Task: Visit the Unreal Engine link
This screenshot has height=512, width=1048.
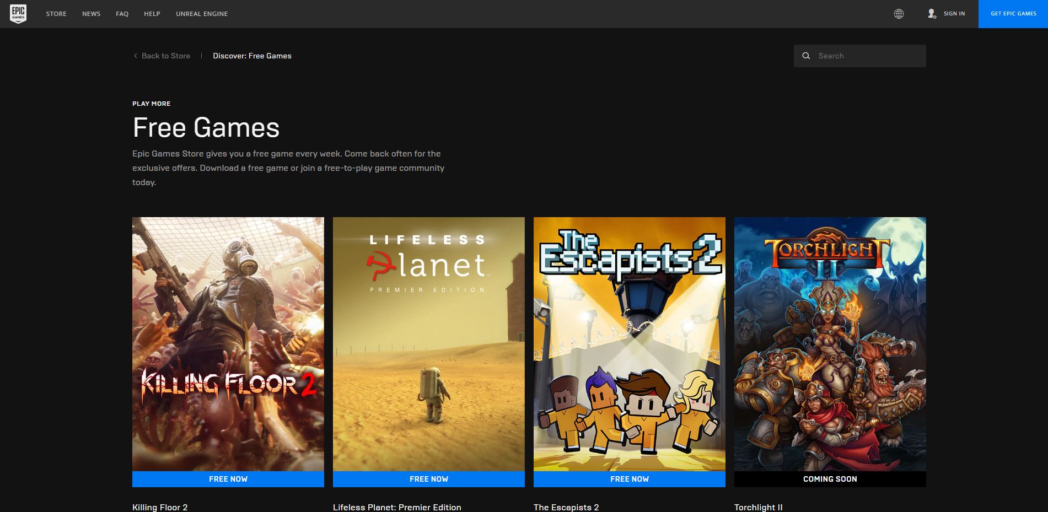Action: 202,14
